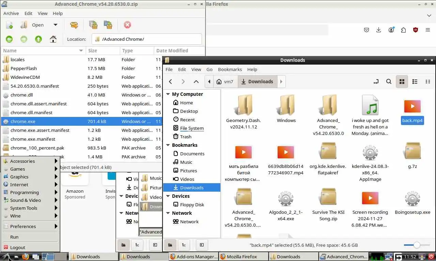This screenshot has width=436, height=261.
Task: Click the Home icon in archive manager
Action: pos(53,39)
